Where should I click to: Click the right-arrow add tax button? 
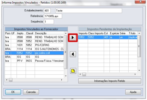pos(73,38)
